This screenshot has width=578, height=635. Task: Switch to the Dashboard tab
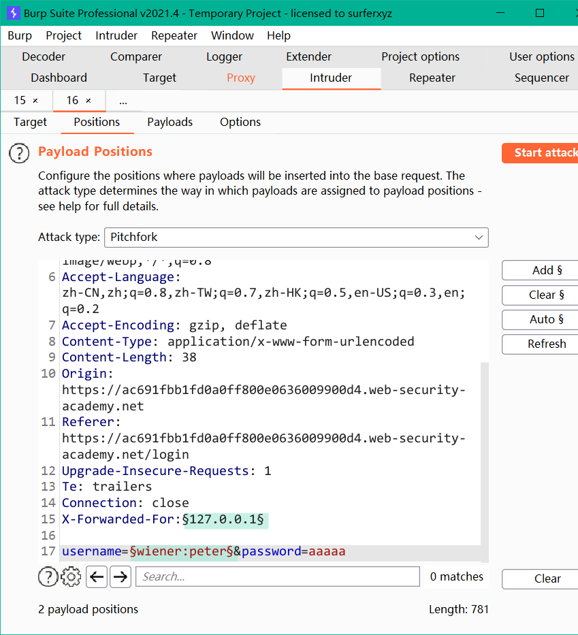click(x=59, y=78)
